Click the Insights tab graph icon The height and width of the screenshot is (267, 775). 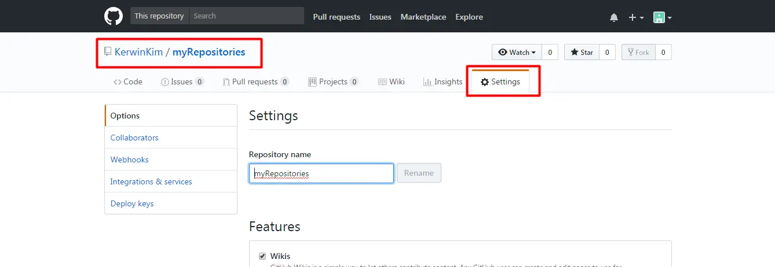tap(427, 82)
